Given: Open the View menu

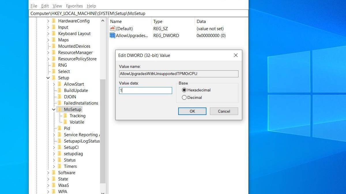Looking at the screenshot, I should tap(57, 6).
